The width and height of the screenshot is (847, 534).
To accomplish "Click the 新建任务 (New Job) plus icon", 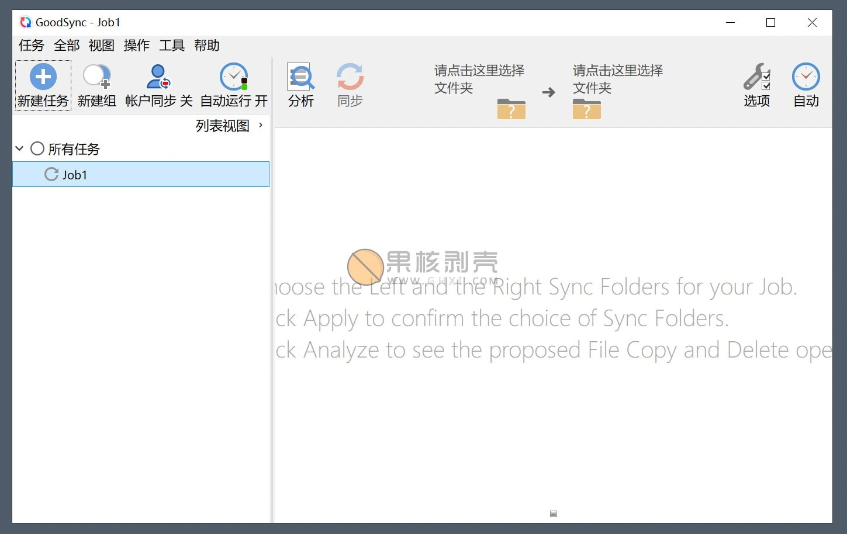I will 43,77.
